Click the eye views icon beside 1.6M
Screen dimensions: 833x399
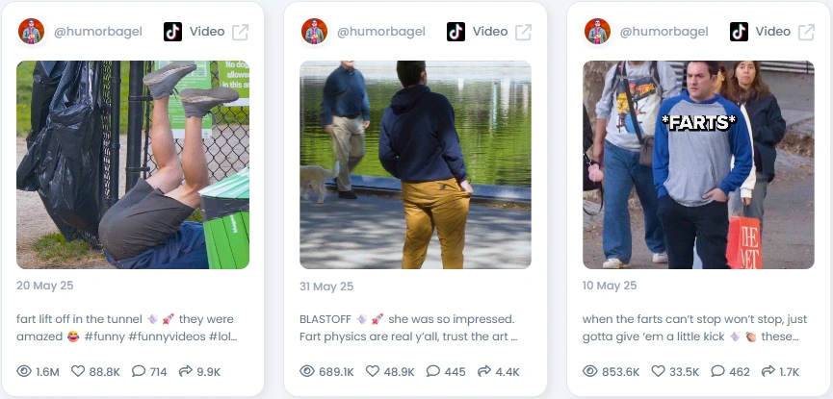[x=24, y=371]
